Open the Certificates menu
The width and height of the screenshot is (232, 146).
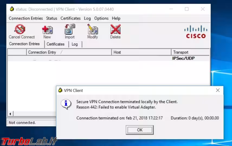tap(70, 18)
